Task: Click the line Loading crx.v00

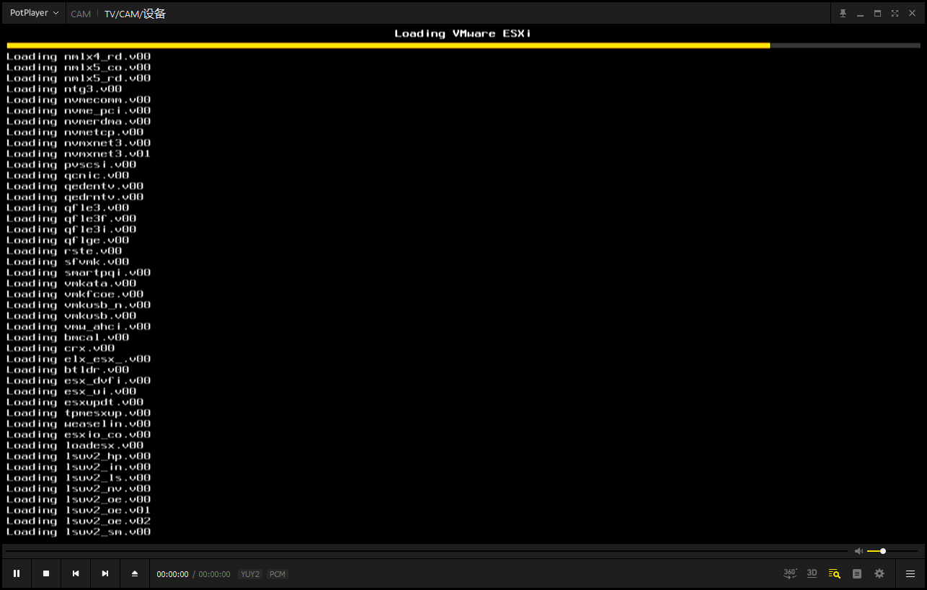Action: click(61, 348)
